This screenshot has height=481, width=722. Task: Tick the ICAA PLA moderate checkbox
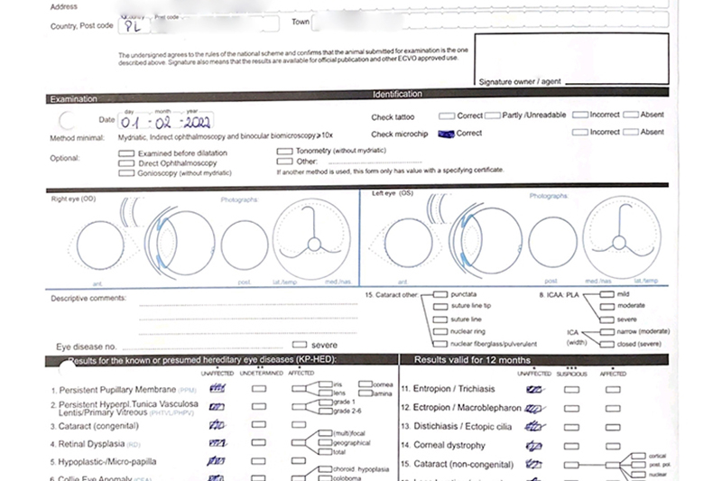click(606, 306)
